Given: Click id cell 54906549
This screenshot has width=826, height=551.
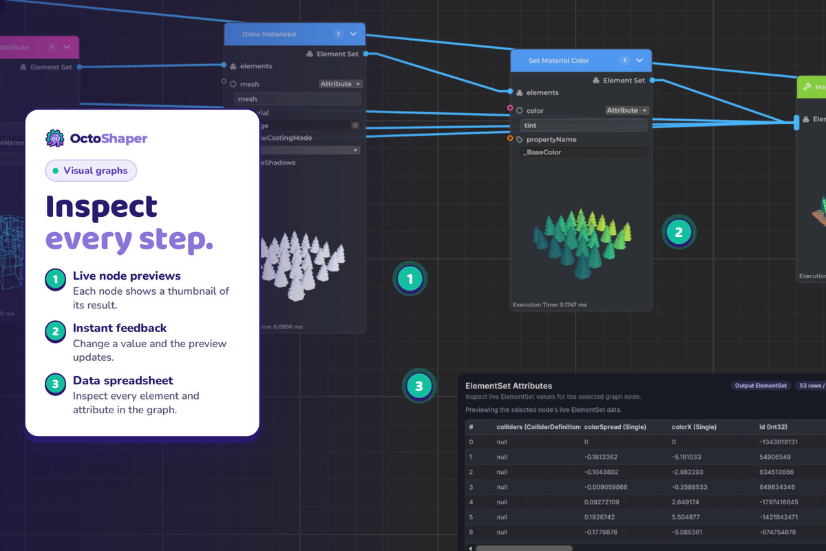Looking at the screenshot, I should click(774, 457).
